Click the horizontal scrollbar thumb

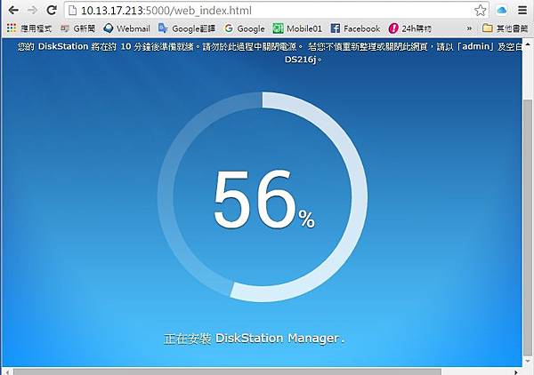click(x=227, y=372)
